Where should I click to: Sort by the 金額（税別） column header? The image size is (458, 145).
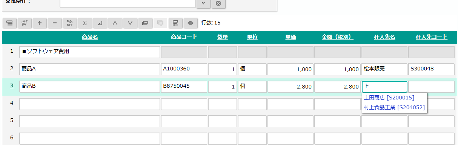pyautogui.click(x=337, y=37)
